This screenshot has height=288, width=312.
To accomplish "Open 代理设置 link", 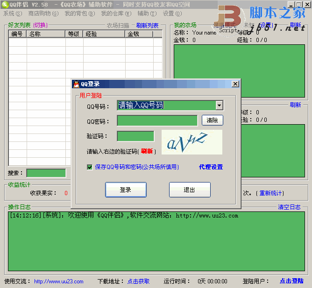I will 211,167.
